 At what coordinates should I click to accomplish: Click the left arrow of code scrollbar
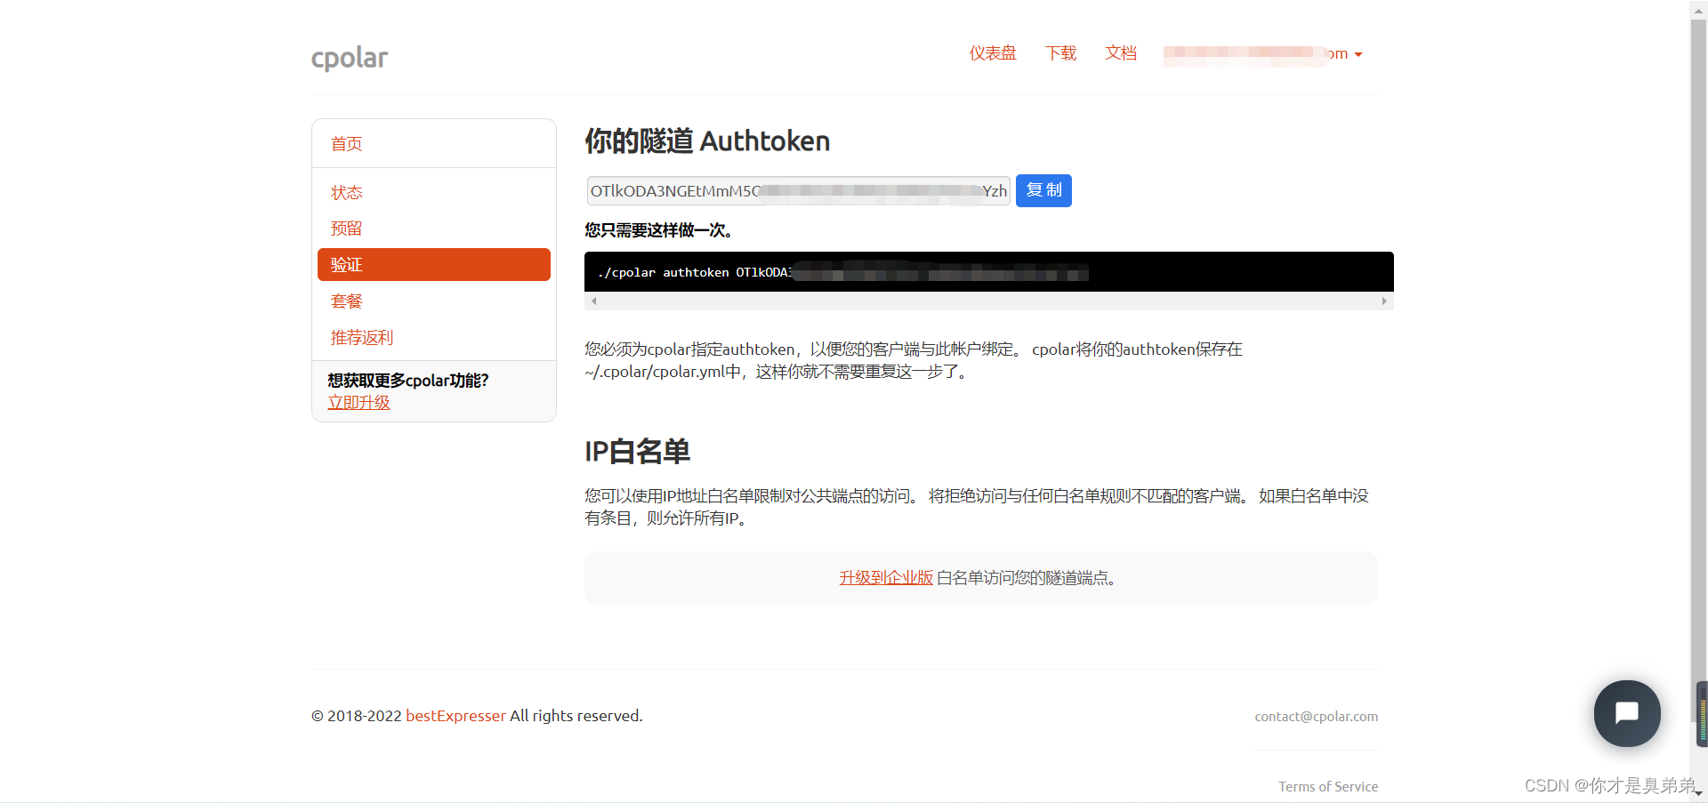point(593,301)
